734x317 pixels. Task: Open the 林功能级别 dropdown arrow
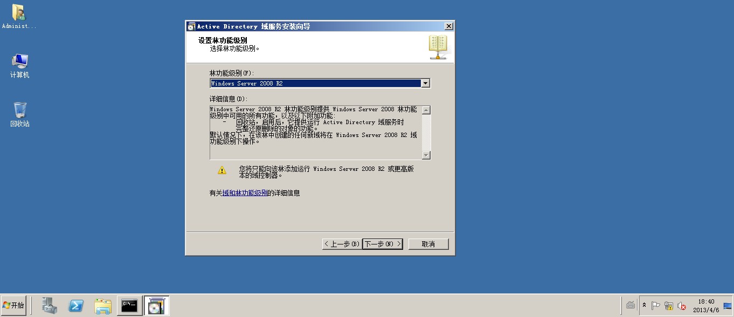426,83
